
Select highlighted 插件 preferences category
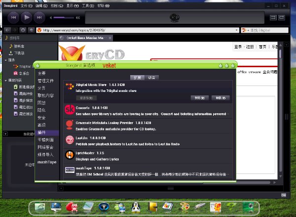47,132
